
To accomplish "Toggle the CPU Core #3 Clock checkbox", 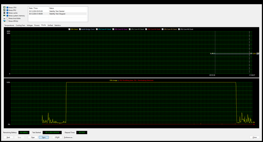I will tap(130, 29).
